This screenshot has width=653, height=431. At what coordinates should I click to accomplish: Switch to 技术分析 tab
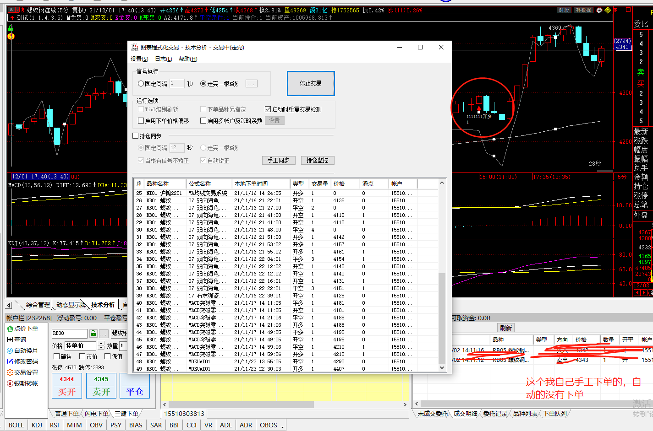103,305
